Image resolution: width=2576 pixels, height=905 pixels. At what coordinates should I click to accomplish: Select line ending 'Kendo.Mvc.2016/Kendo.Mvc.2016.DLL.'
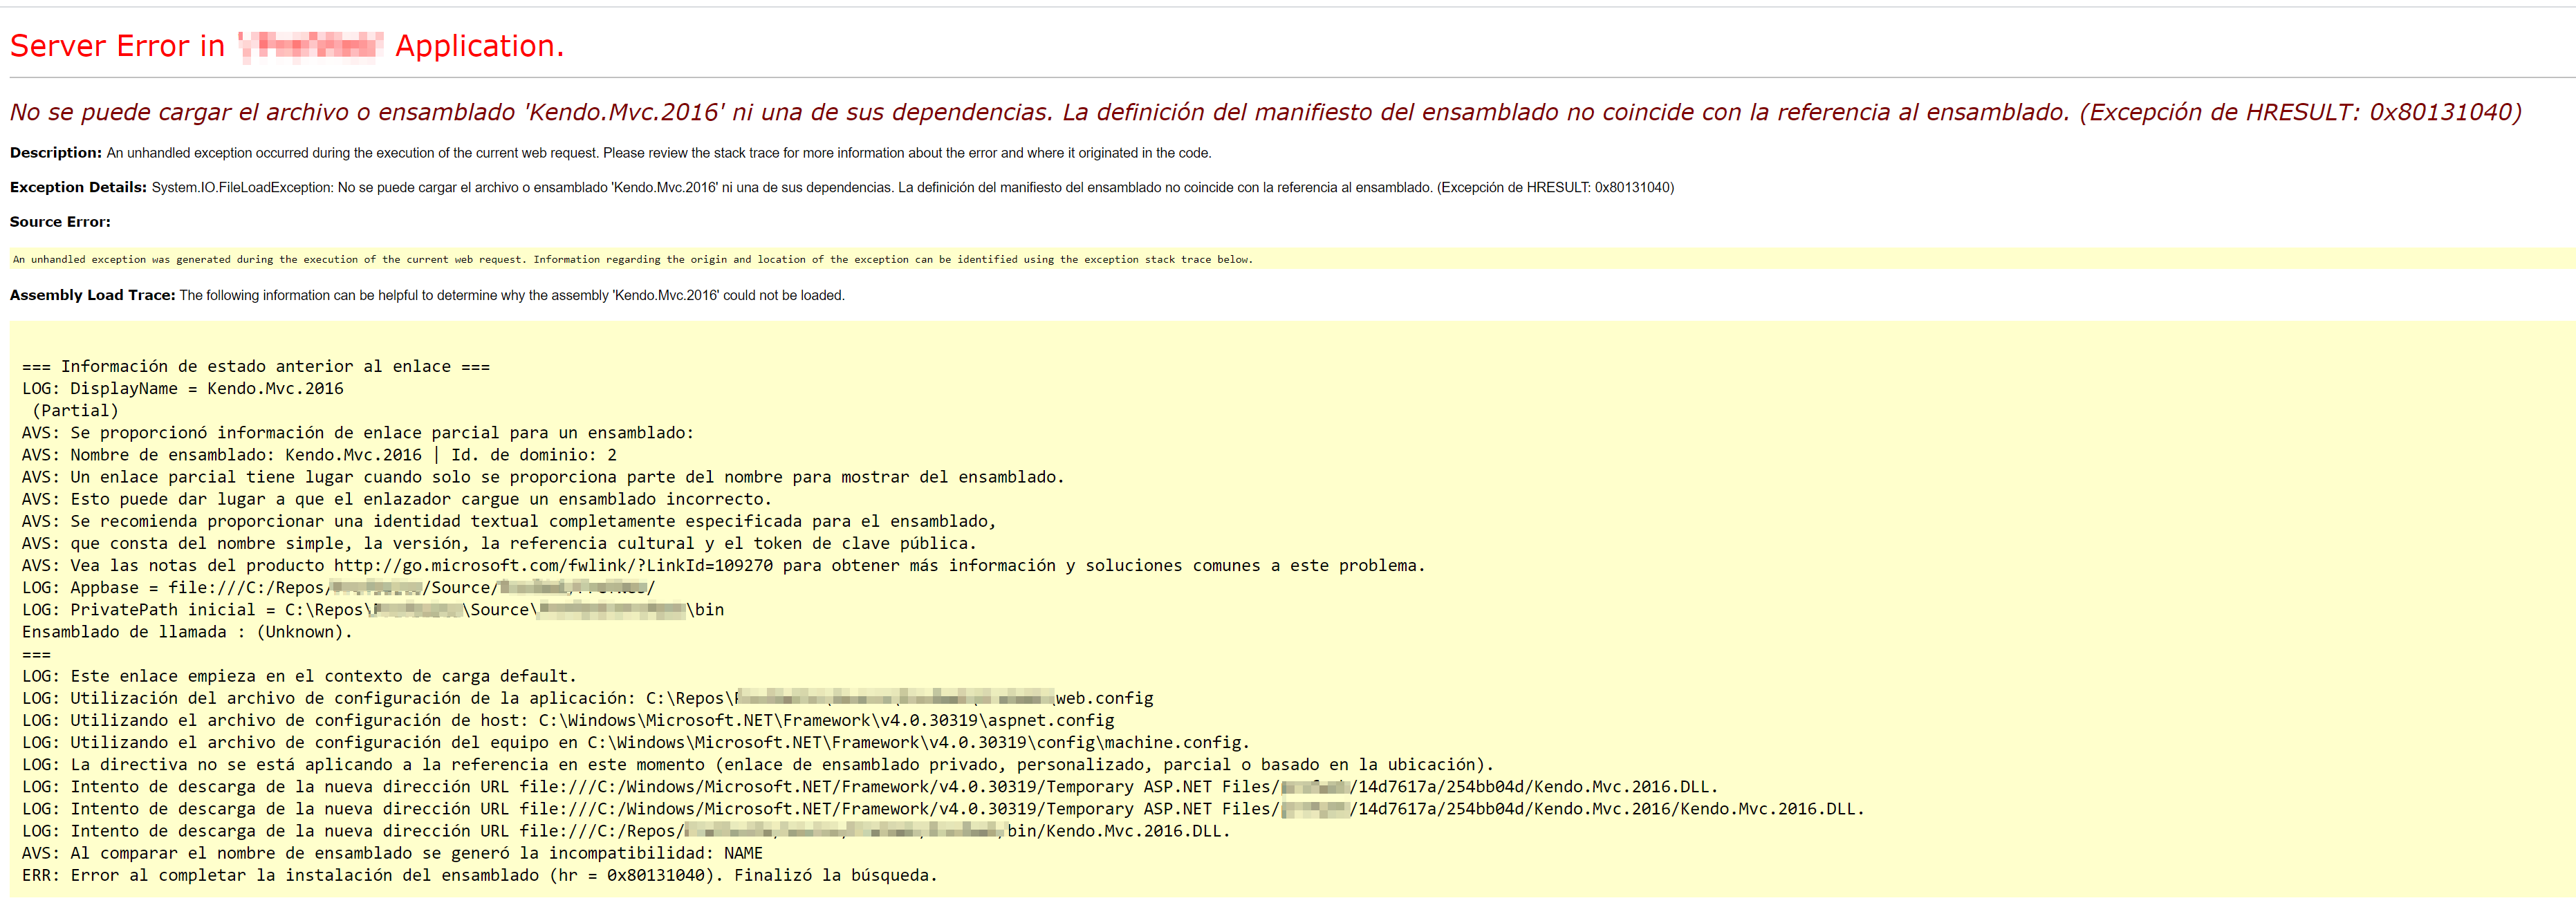tap(943, 809)
